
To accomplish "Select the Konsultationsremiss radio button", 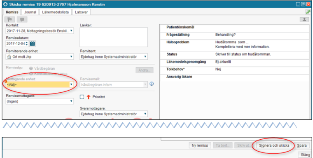I will pyautogui.click(x=31, y=73).
